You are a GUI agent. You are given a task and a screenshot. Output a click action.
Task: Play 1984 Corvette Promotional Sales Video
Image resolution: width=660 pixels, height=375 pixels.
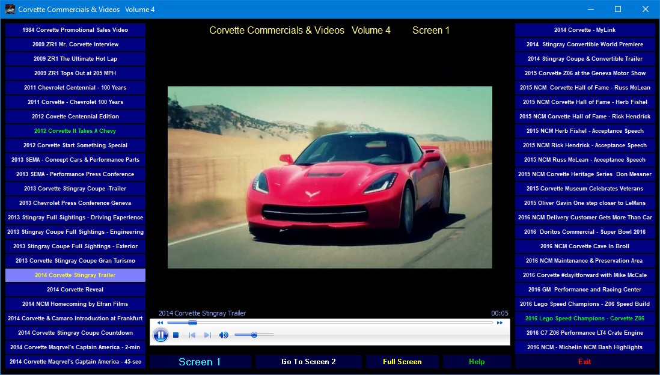pos(75,30)
